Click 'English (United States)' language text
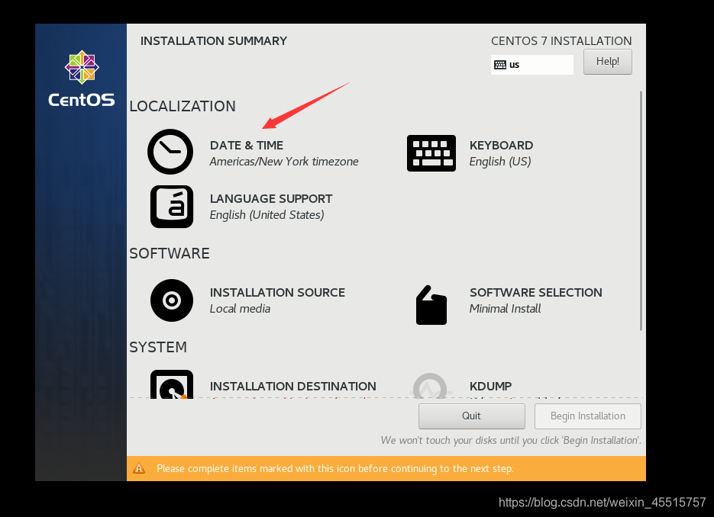The width and height of the screenshot is (714, 517). [267, 215]
